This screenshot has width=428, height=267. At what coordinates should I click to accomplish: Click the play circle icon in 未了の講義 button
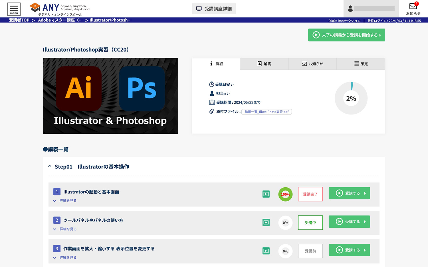pos(316,35)
